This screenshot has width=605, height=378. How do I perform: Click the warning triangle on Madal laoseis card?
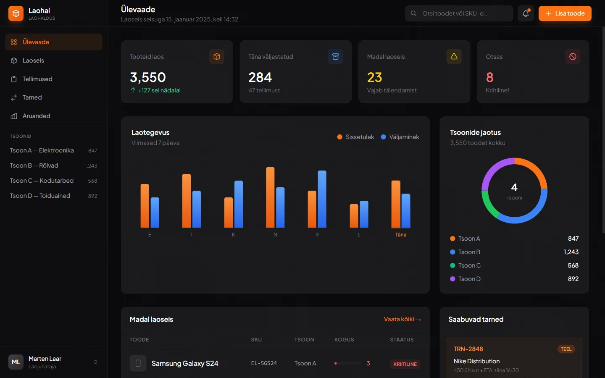tap(454, 57)
